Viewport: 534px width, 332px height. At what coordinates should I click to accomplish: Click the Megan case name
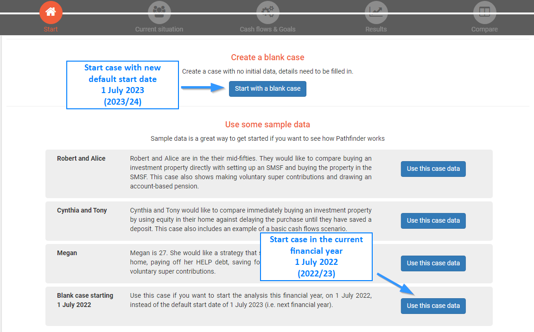67,253
